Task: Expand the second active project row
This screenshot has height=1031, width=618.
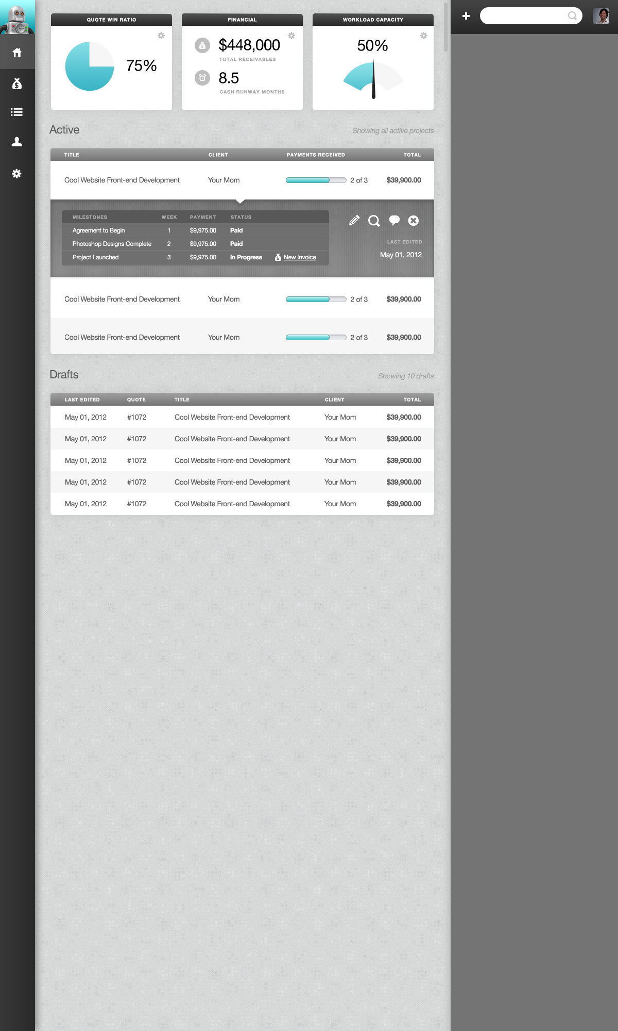Action: 242,299
